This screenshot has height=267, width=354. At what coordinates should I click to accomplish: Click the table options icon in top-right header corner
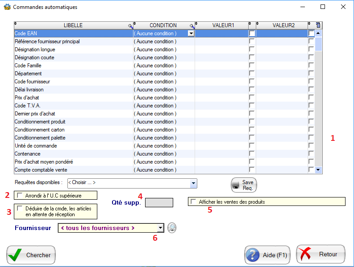tap(318, 25)
